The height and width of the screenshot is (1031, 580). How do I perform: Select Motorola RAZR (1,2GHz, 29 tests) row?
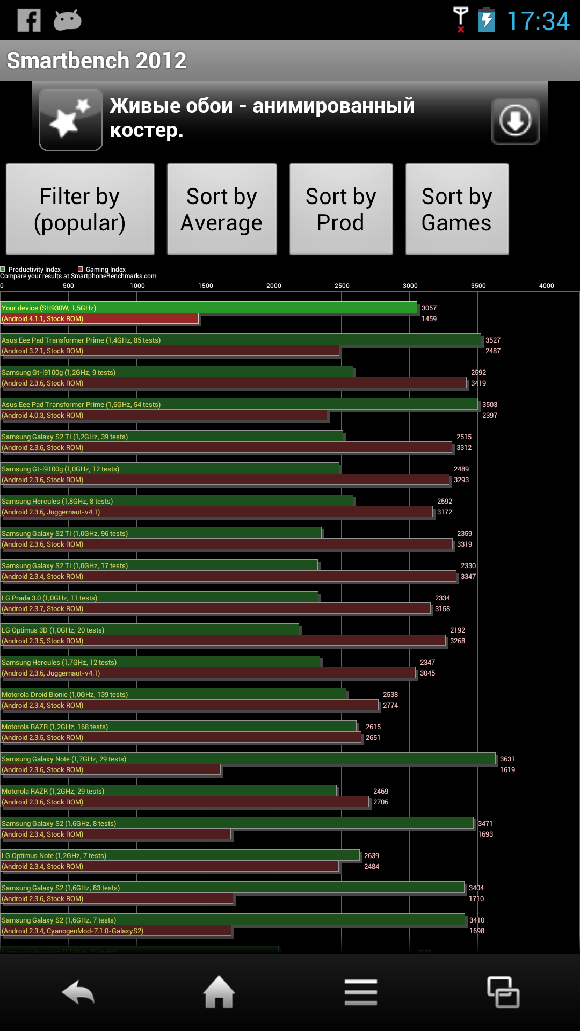tap(185, 796)
